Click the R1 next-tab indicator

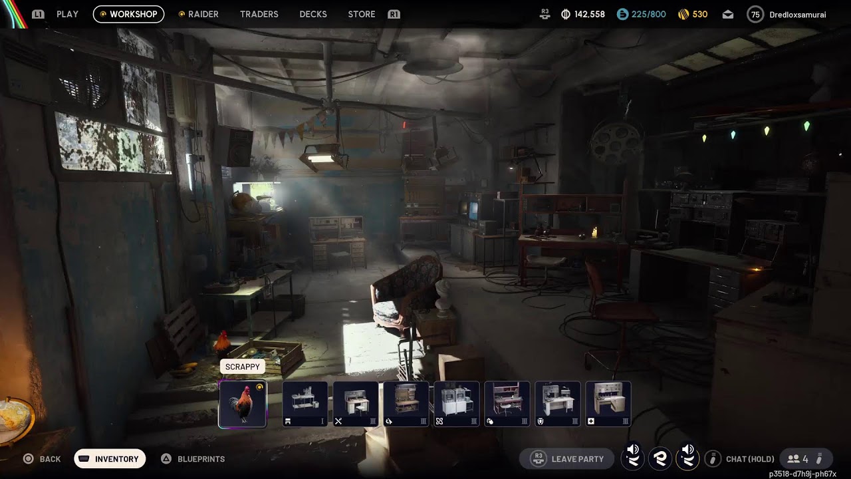(x=394, y=14)
